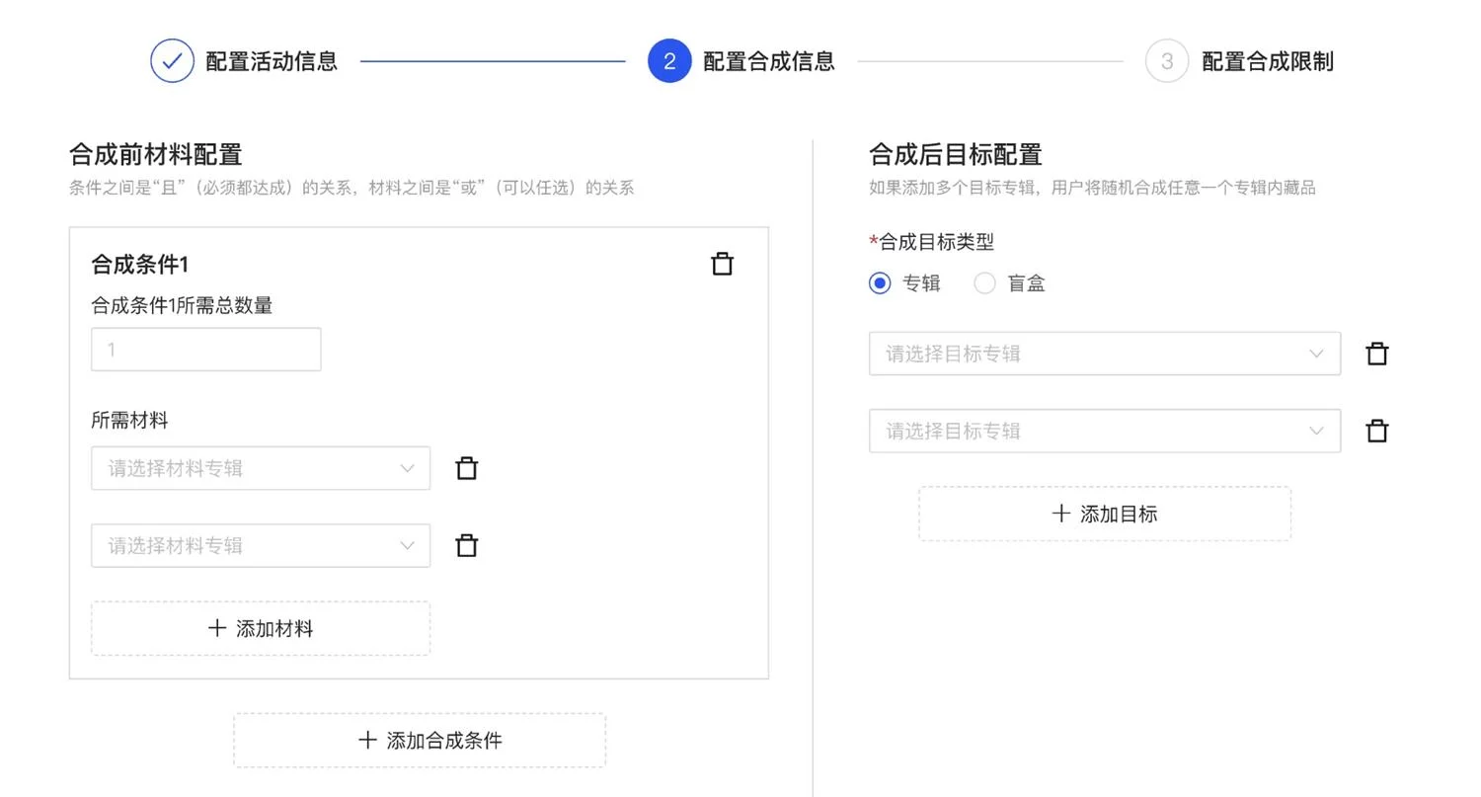The width and height of the screenshot is (1481, 797).
Task: Open the second 请选择材料专辑 dropdown
Action: [x=260, y=544]
